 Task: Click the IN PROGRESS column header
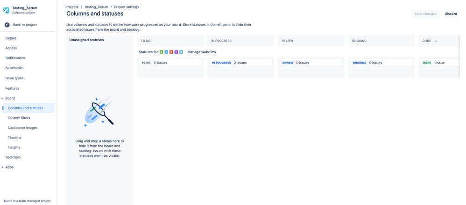[241, 41]
